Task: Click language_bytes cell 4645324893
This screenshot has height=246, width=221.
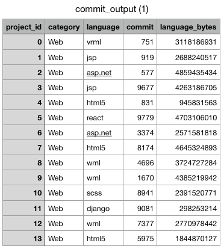Action: click(x=188, y=147)
